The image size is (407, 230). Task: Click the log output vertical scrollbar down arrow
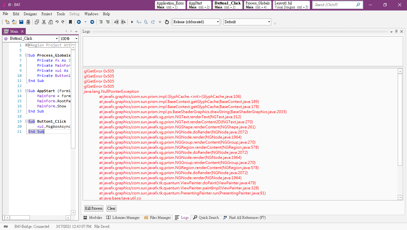[x=400, y=198]
